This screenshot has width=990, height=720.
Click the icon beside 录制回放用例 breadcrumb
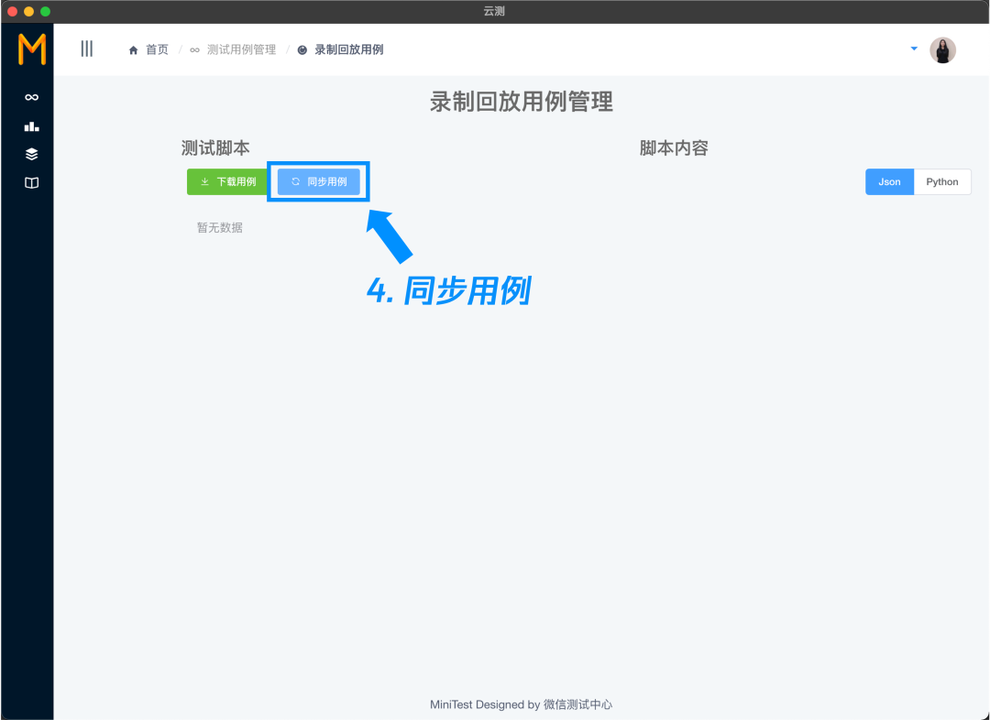click(x=302, y=49)
